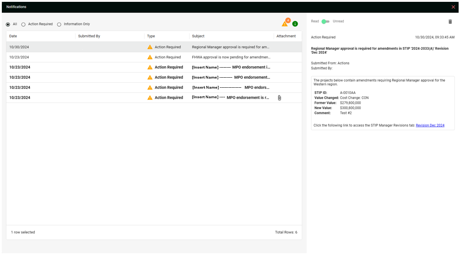Click the 10/30/2024 date cell
460x255 pixels.
(x=19, y=47)
